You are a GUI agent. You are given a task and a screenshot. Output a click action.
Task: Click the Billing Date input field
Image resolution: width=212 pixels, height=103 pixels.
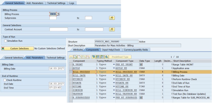[57, 69]
